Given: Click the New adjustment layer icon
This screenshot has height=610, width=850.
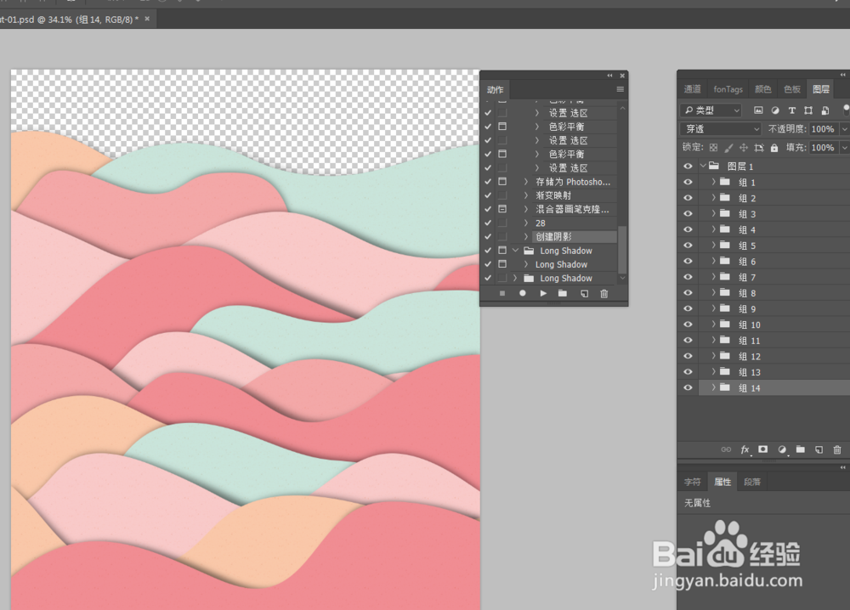Looking at the screenshot, I should [x=781, y=449].
